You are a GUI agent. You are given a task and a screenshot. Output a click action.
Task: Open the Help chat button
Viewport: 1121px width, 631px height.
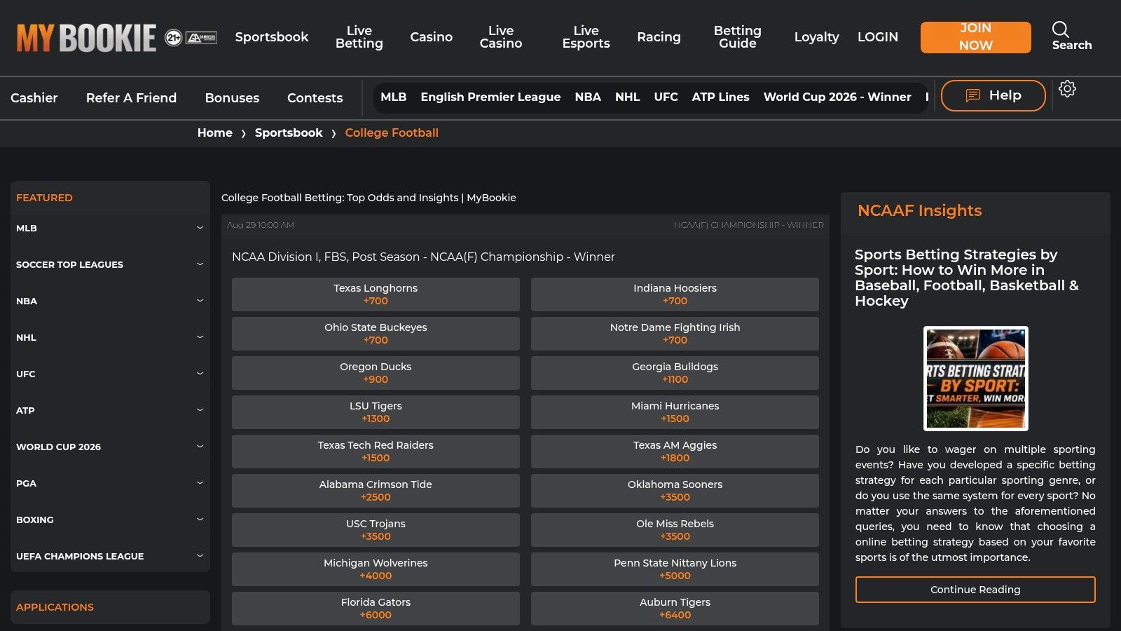(x=993, y=95)
